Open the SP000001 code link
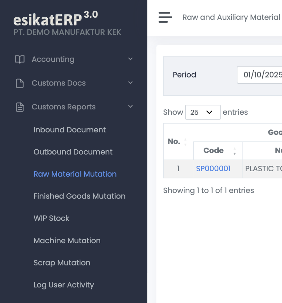 (x=213, y=169)
